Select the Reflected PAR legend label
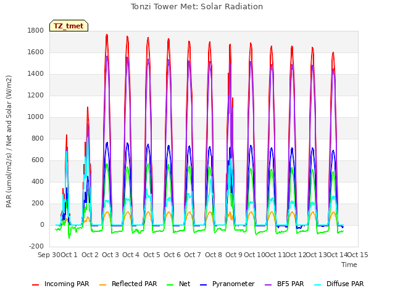395x296 pixels. (135, 284)
